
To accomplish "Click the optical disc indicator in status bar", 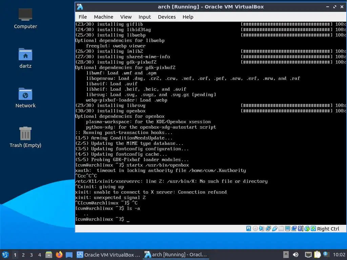I will click(255, 229).
